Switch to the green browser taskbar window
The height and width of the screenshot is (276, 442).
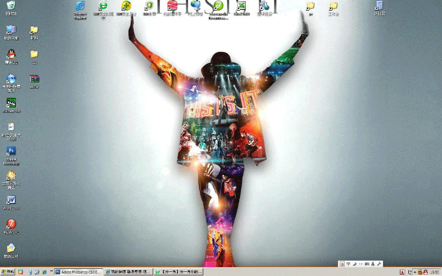pos(179,272)
